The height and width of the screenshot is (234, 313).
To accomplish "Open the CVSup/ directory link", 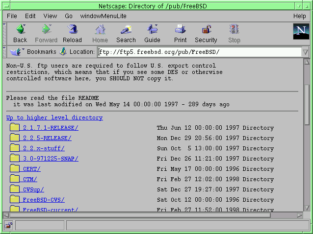I will [33, 189].
